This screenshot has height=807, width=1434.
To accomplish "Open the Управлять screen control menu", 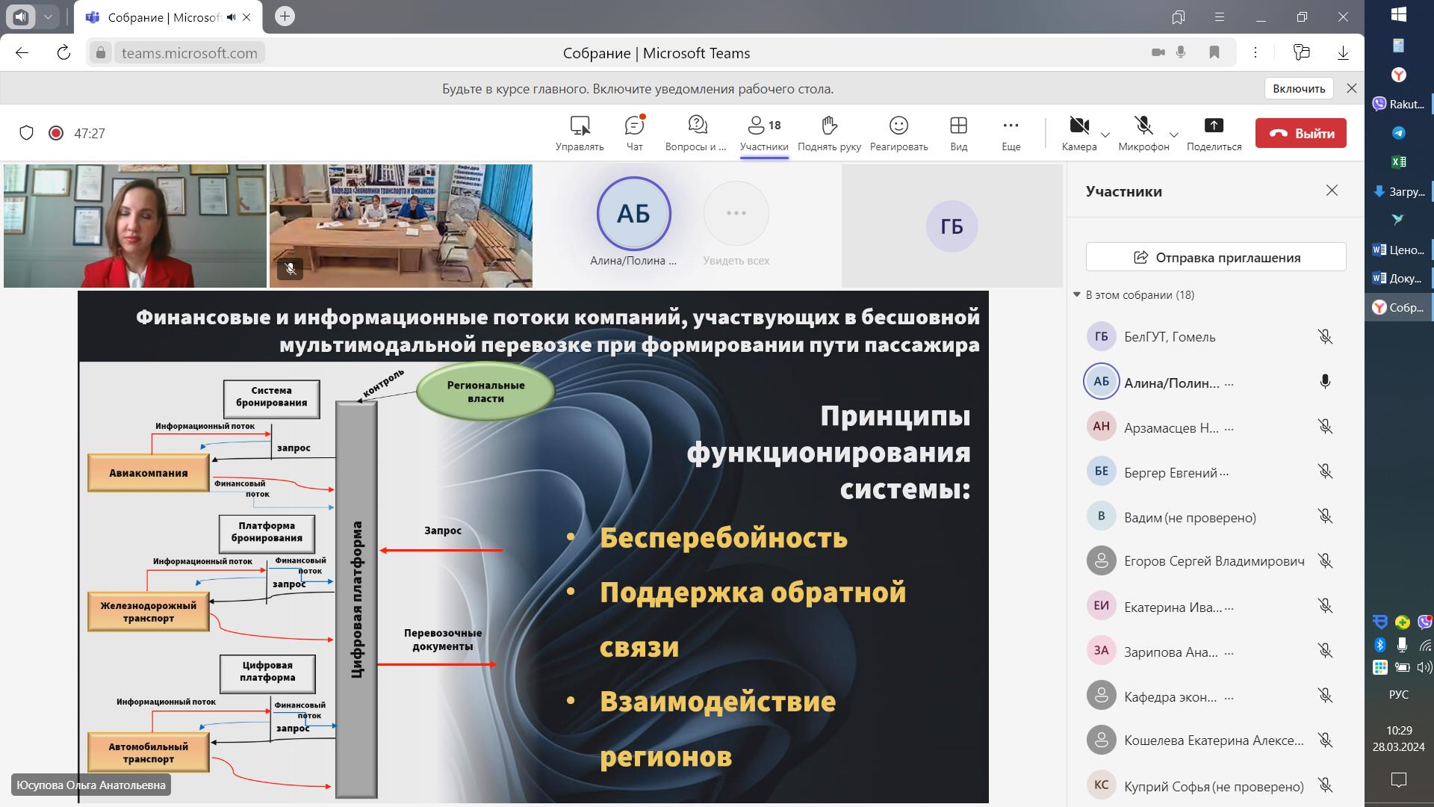I will point(580,134).
